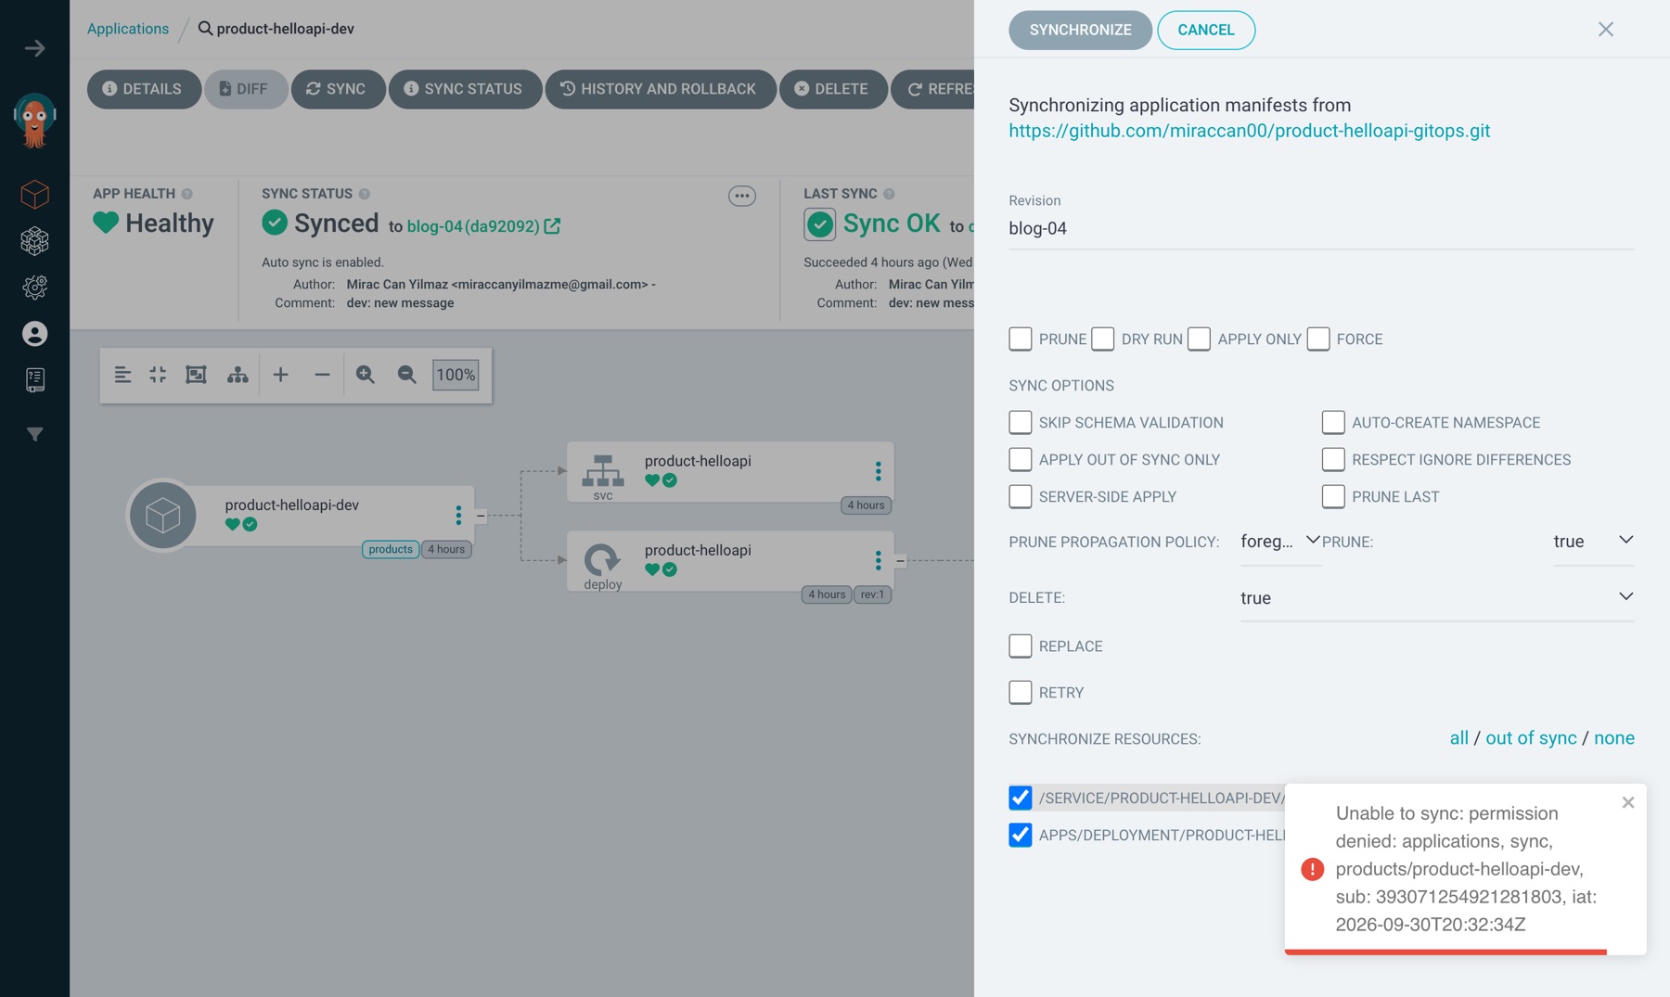Select the 'out of sync' resources link
Image resolution: width=1670 pixels, height=997 pixels.
pos(1531,738)
